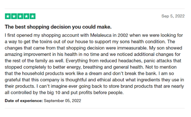Click the first green star in the rating

coord(8,16)
